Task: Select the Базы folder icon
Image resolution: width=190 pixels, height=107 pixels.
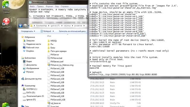Action: (49, 48)
